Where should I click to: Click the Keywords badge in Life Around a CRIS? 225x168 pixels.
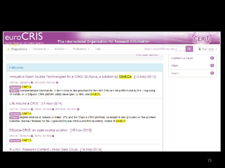coord(15,114)
